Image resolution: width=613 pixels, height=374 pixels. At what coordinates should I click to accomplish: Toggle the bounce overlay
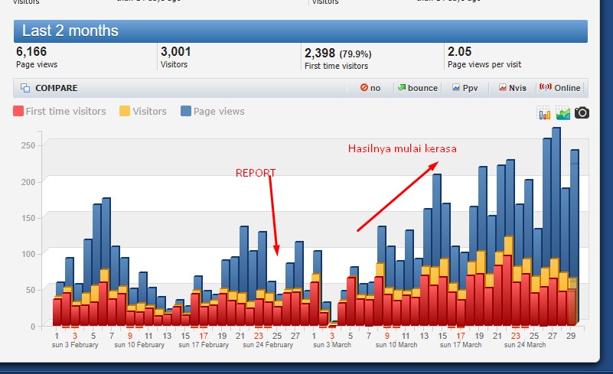(418, 88)
